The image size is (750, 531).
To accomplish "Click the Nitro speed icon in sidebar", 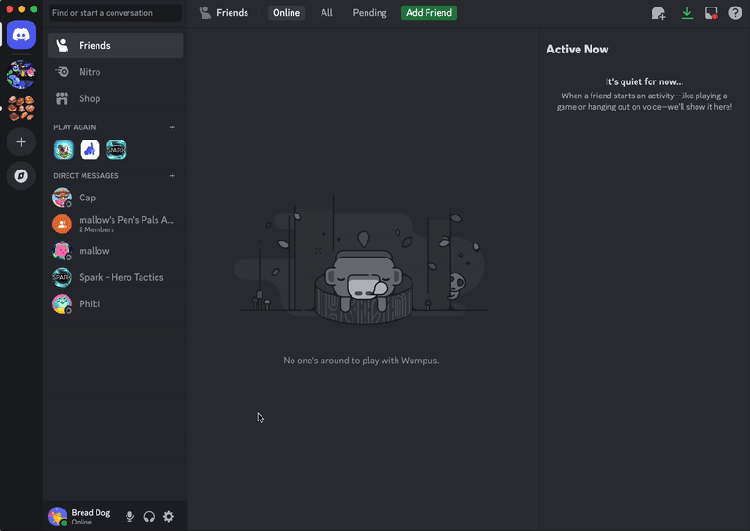I will [x=62, y=72].
